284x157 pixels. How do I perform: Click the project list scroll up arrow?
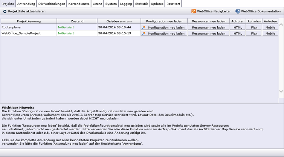[x=281, y=24]
